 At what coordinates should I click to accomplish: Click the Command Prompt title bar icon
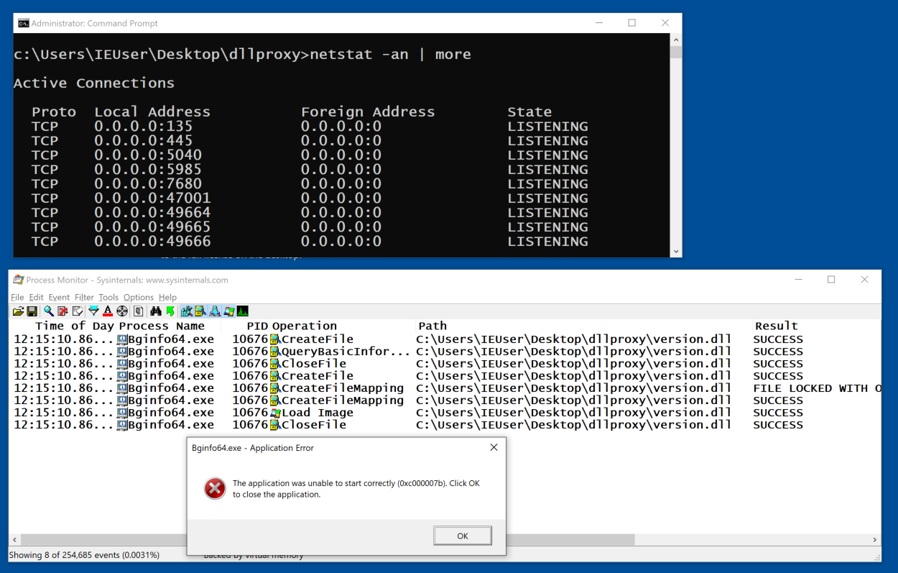pyautogui.click(x=23, y=23)
